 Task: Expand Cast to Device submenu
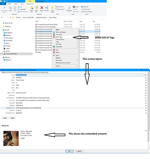[x=77, y=39]
